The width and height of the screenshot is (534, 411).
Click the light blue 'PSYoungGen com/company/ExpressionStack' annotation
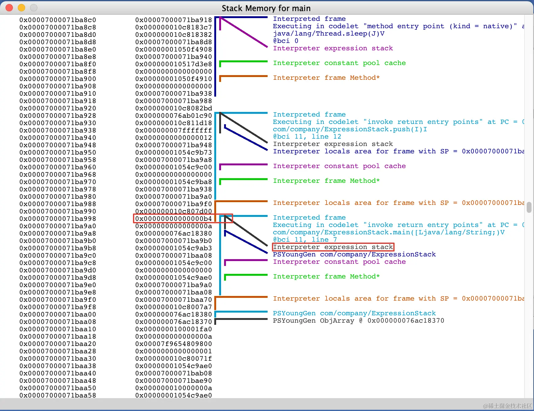354,313
